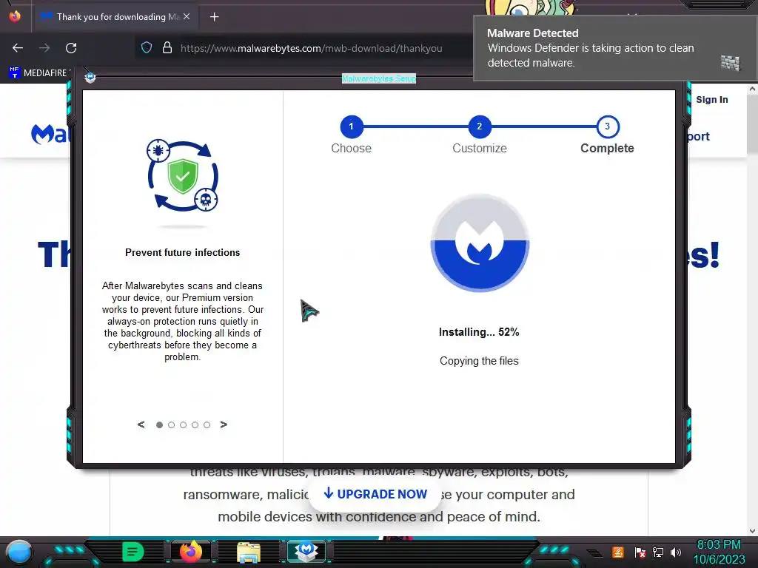Open the MEDIAFIRE bookmark
758x568 pixels.
pos(38,73)
